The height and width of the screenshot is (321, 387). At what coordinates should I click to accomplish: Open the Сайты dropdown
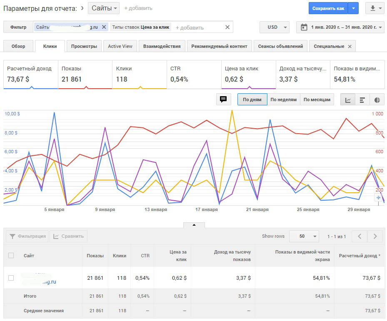104,8
